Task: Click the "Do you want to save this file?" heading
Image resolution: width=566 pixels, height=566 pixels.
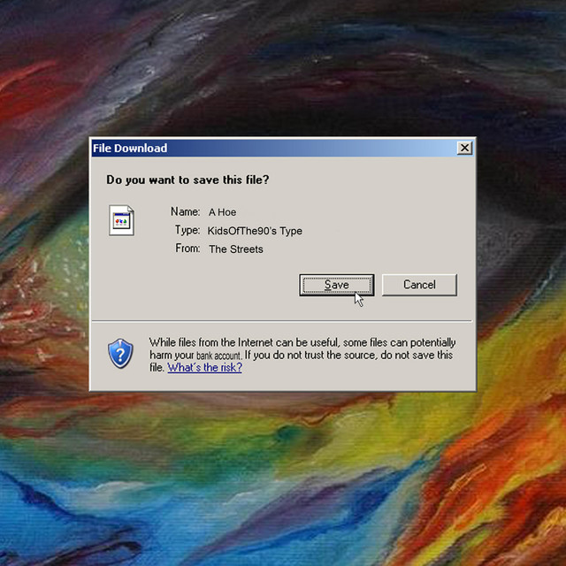Action: click(187, 180)
